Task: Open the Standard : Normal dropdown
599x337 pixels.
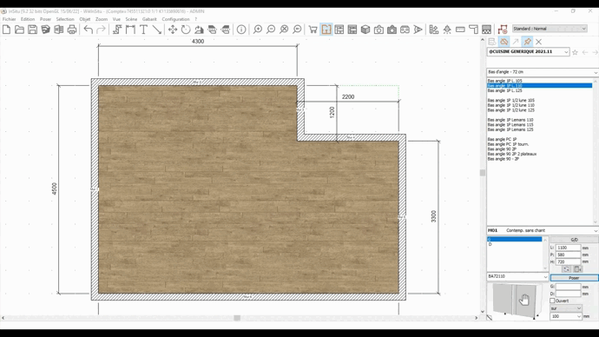Action: click(x=550, y=29)
